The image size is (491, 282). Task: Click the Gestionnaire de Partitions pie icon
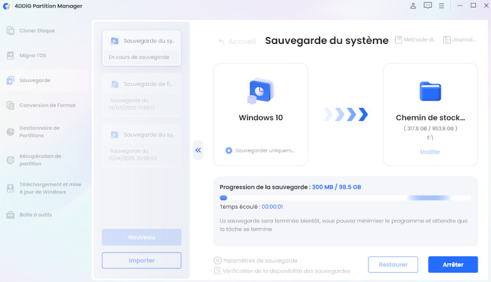pos(10,132)
